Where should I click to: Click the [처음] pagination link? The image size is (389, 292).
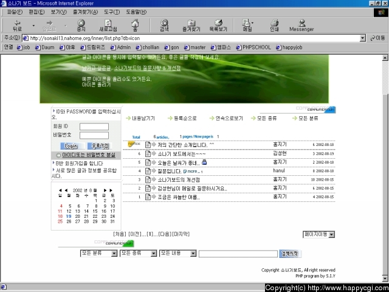pos(120,234)
